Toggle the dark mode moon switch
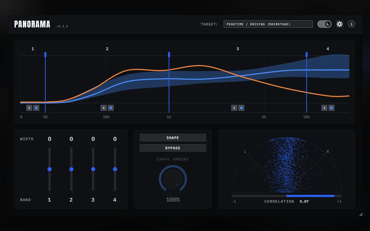370x231 pixels. pos(324,24)
